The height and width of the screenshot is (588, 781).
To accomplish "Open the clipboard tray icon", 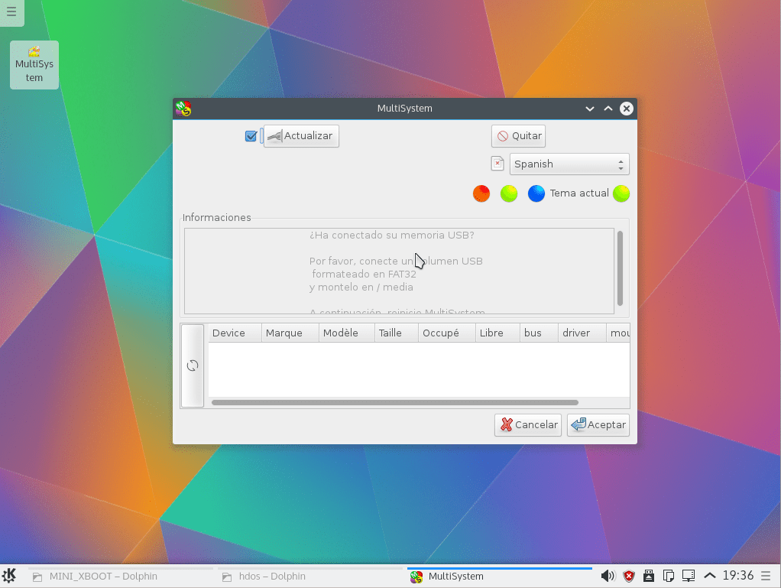I will tap(669, 576).
